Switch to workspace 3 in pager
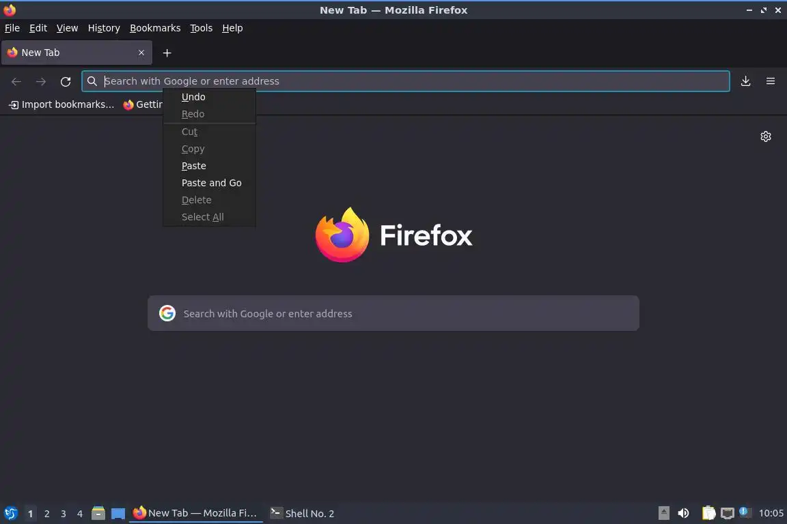 pos(64,514)
